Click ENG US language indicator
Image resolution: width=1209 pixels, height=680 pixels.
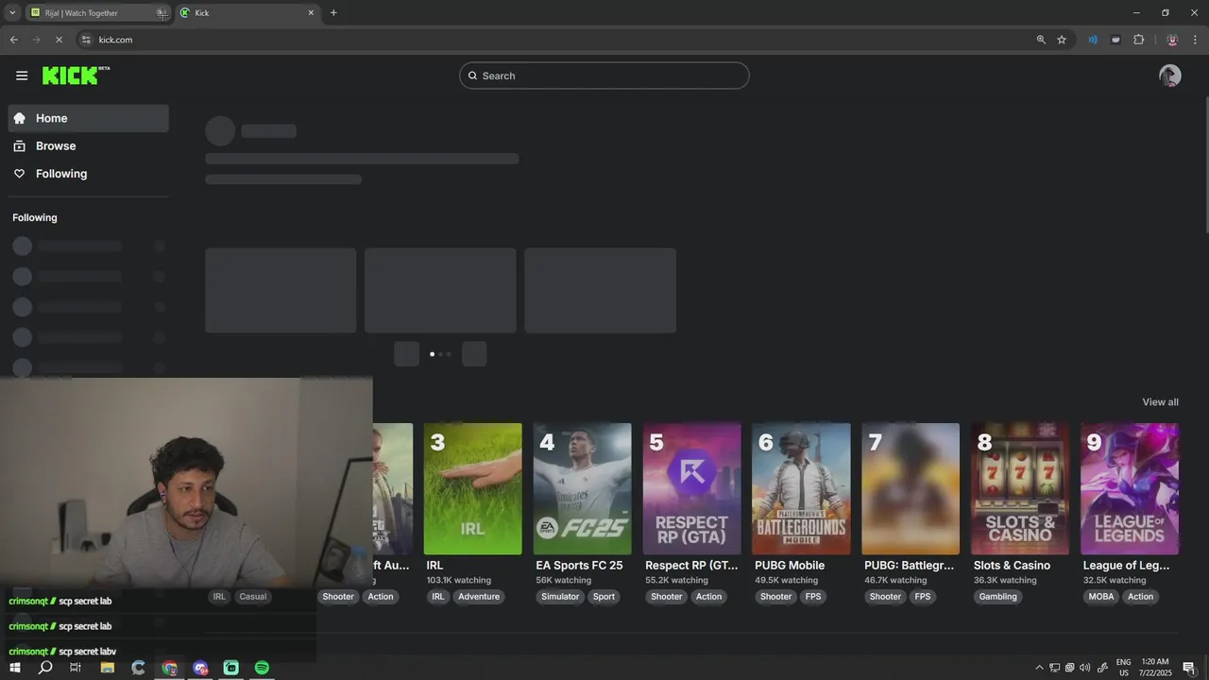(x=1123, y=668)
